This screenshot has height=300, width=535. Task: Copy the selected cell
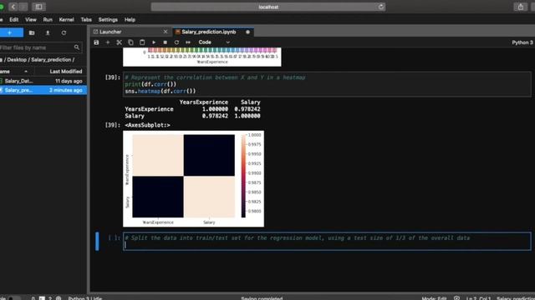coord(130,42)
